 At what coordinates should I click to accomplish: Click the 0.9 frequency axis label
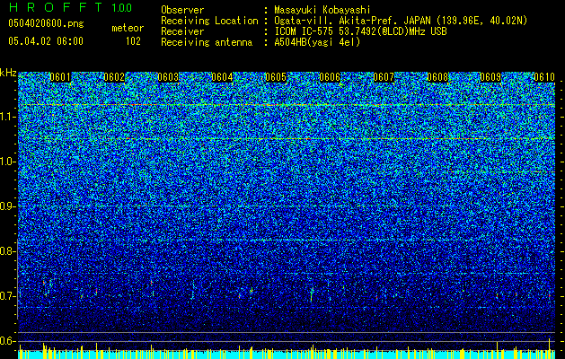(x=8, y=206)
